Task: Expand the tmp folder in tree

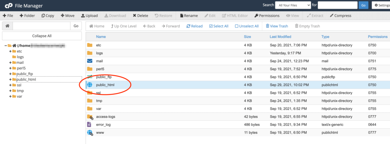Action: click(10, 91)
